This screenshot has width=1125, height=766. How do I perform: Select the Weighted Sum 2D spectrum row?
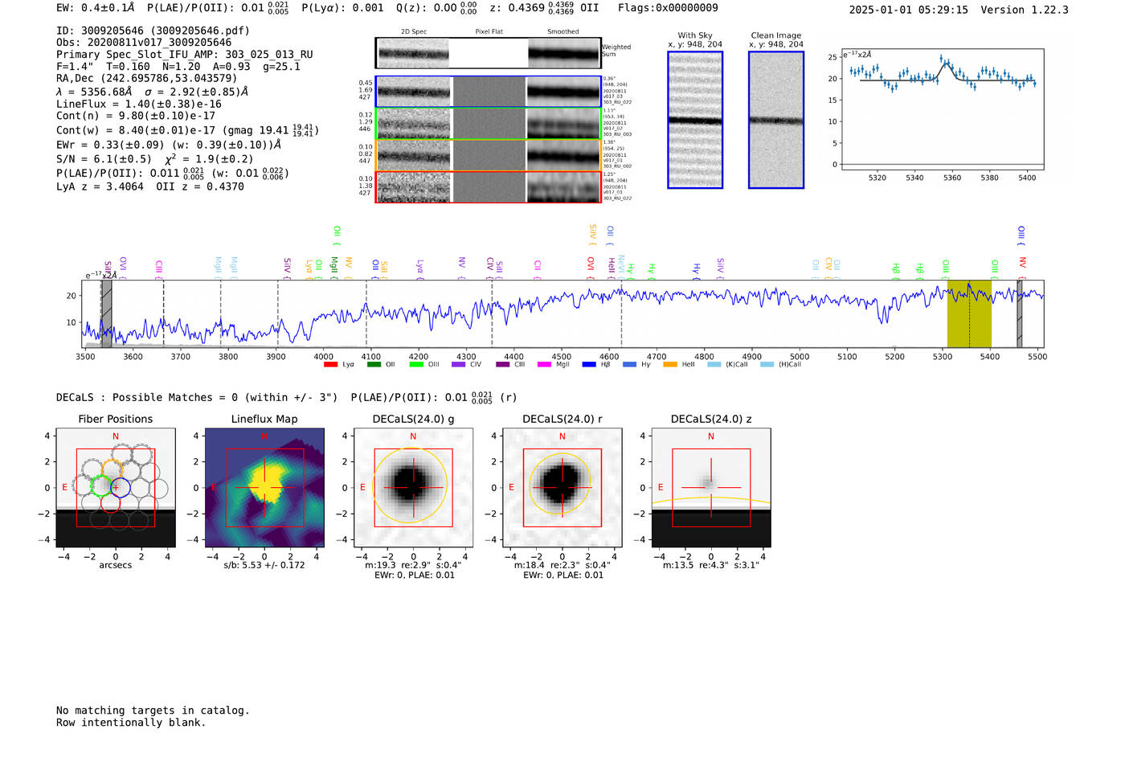click(488, 53)
